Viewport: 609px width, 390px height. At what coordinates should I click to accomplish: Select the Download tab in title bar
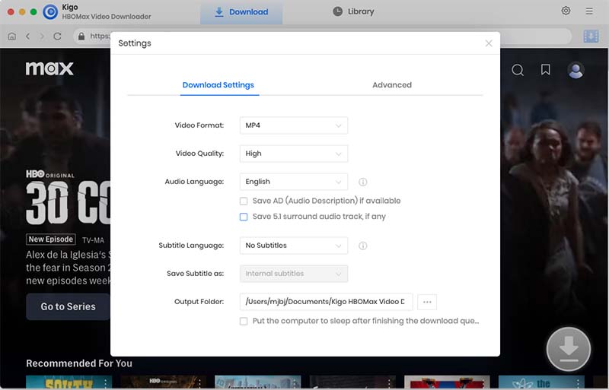coord(241,12)
